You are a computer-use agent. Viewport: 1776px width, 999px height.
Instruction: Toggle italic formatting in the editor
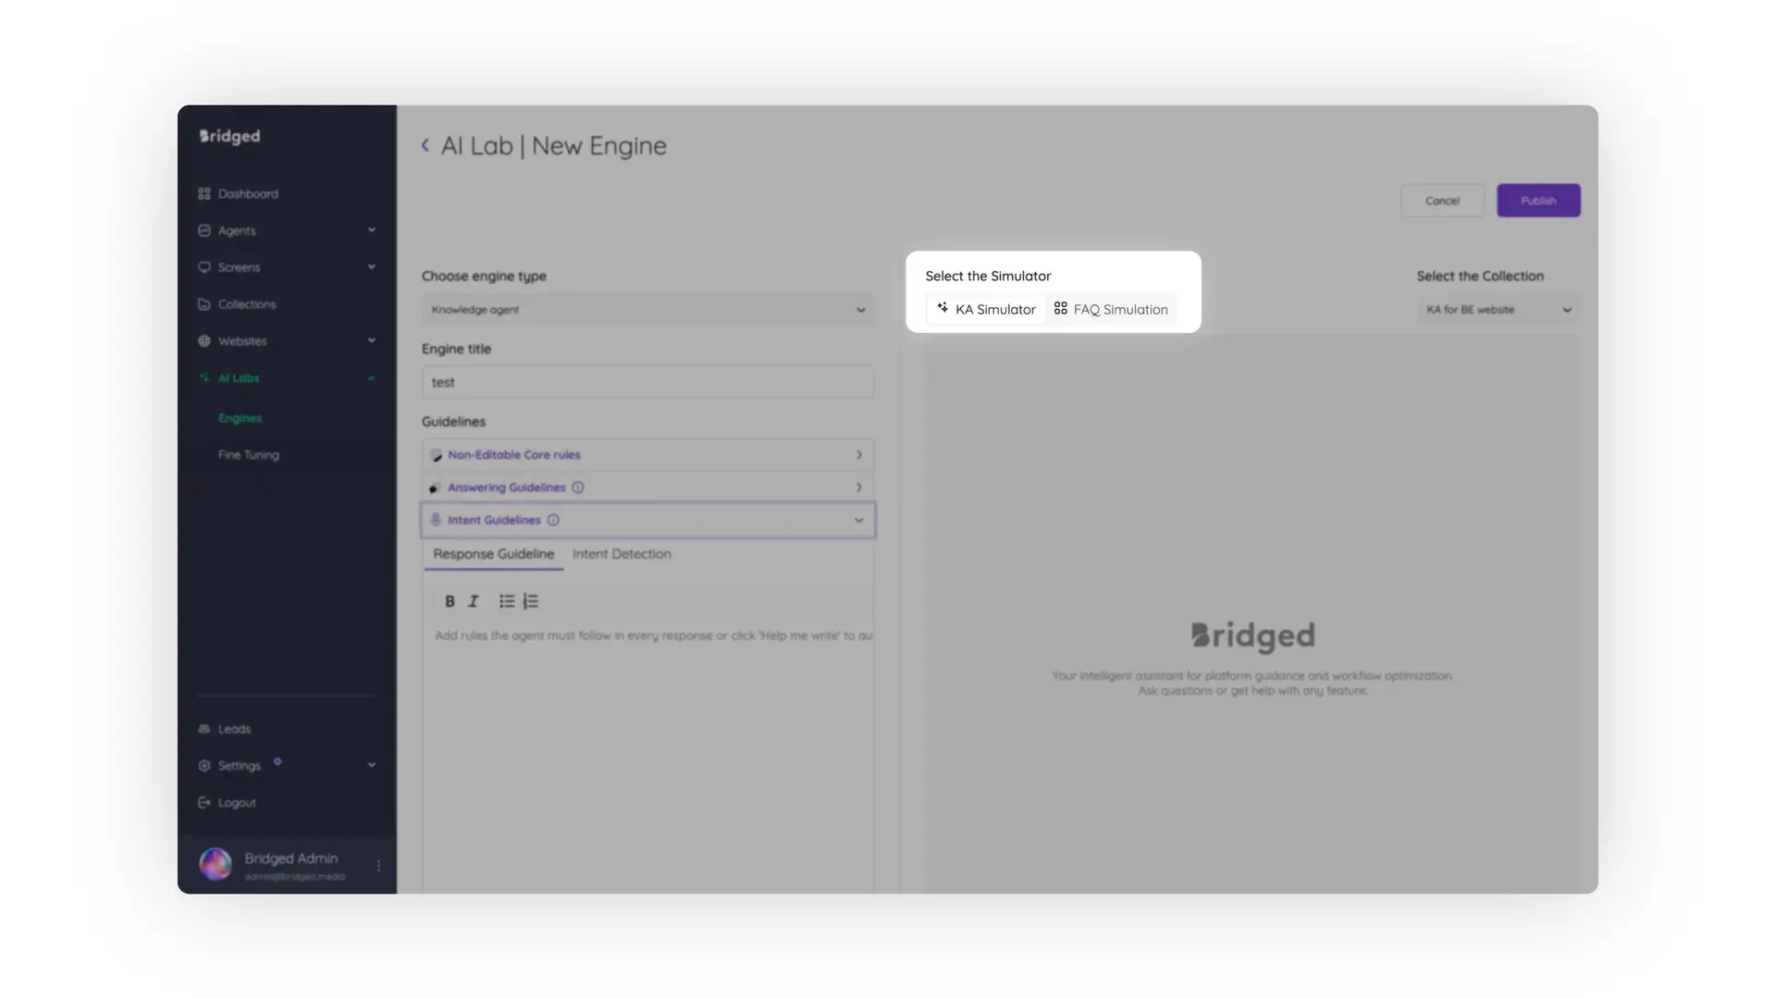473,601
